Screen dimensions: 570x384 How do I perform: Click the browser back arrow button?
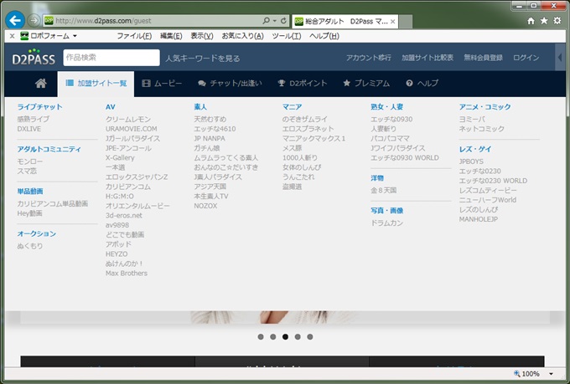(15, 20)
